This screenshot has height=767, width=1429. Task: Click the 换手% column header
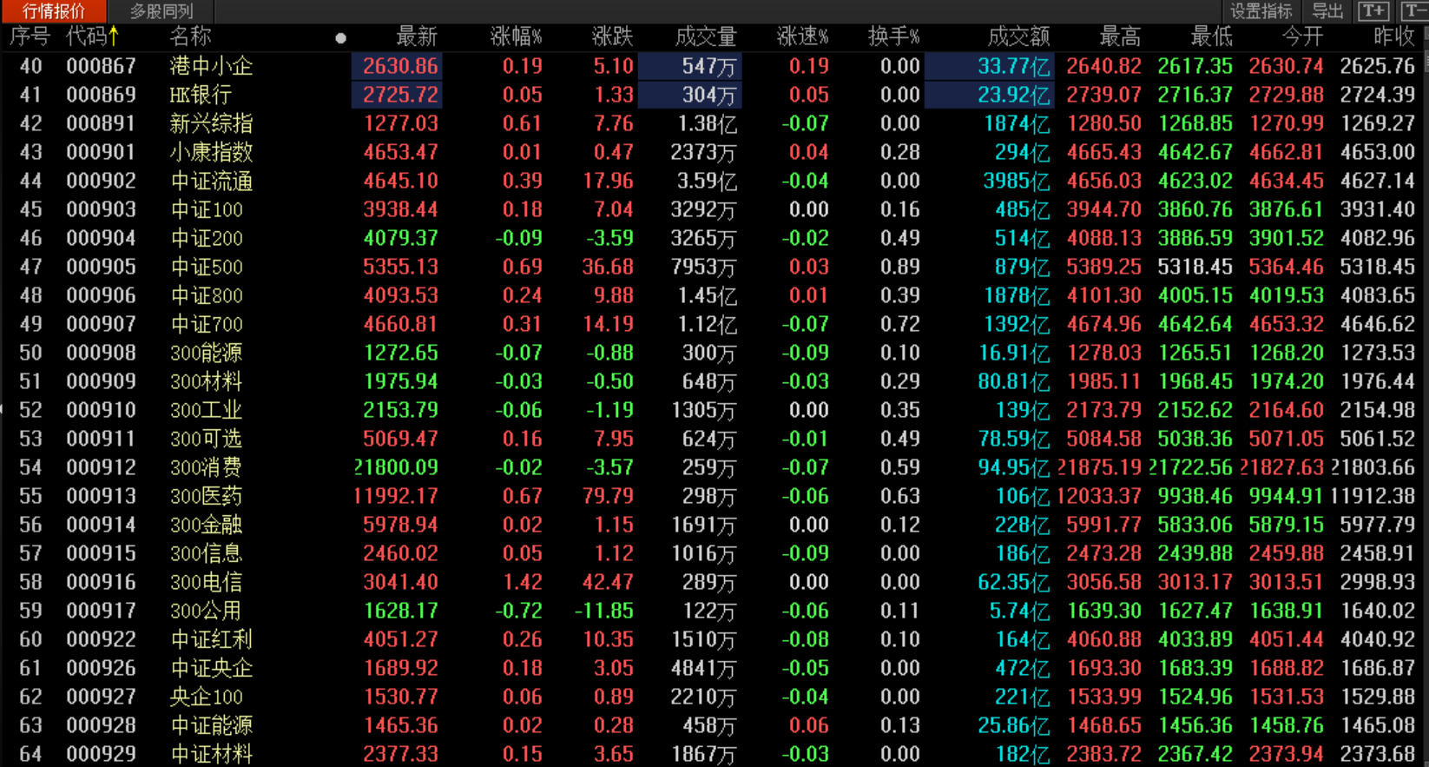click(x=893, y=36)
